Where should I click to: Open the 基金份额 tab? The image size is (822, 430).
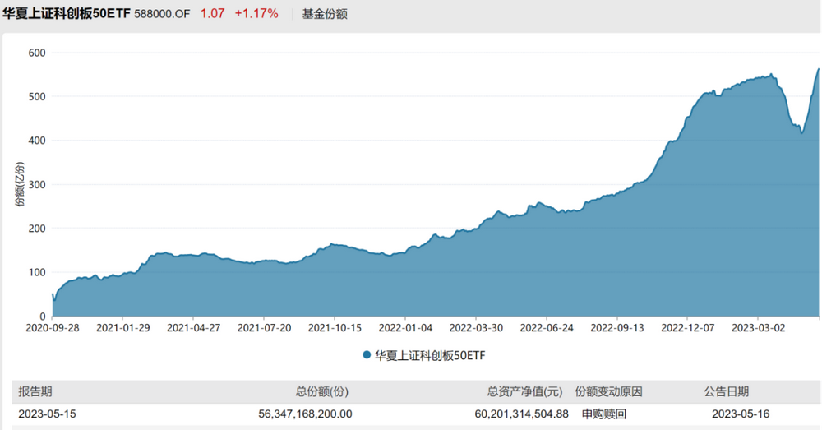click(325, 14)
